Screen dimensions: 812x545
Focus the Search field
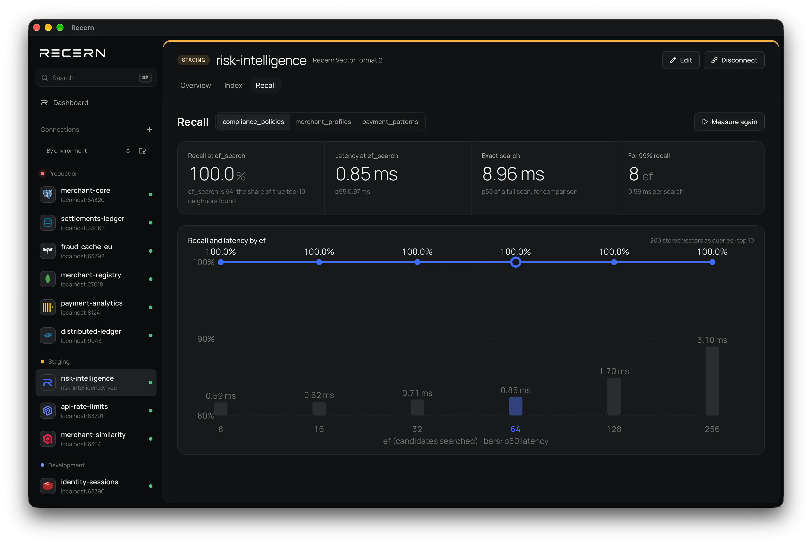tap(96, 77)
